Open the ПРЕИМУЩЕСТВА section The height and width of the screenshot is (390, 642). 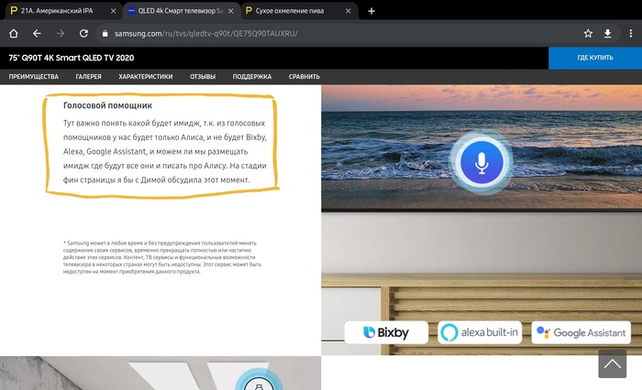[x=34, y=77]
